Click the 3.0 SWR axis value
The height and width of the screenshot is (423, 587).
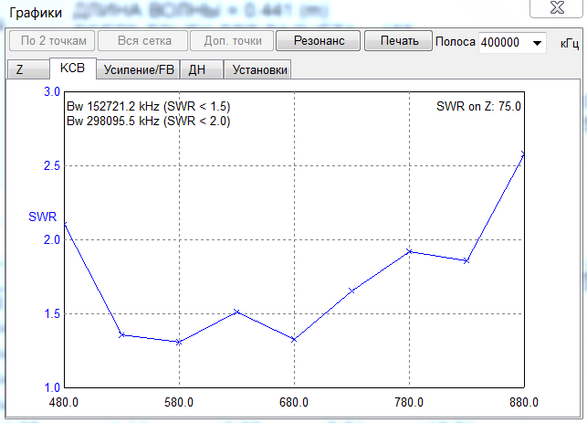(x=52, y=91)
